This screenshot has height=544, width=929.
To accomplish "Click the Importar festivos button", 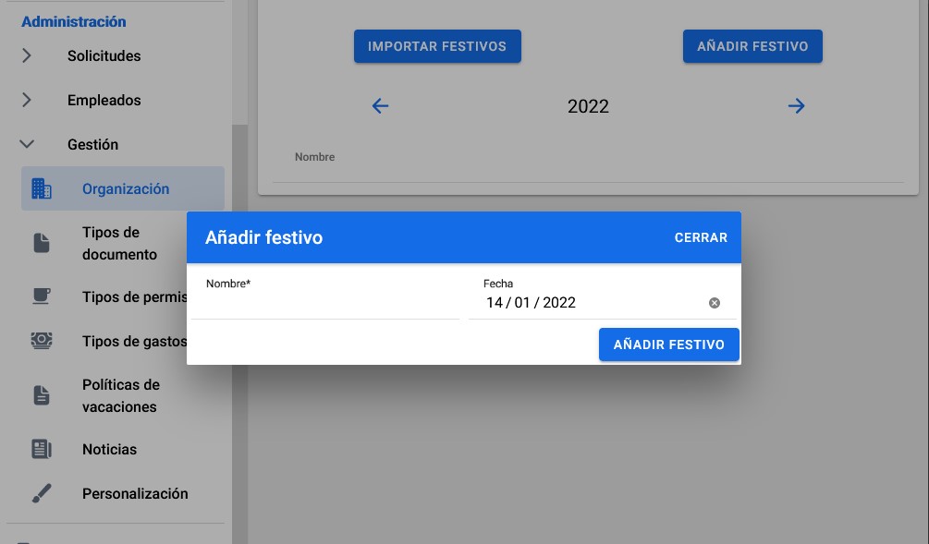I will [x=437, y=46].
